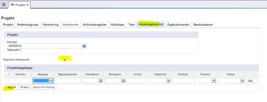Focus the Fälthjälp project number field
The width and height of the screenshot is (267, 102).
(44, 46)
